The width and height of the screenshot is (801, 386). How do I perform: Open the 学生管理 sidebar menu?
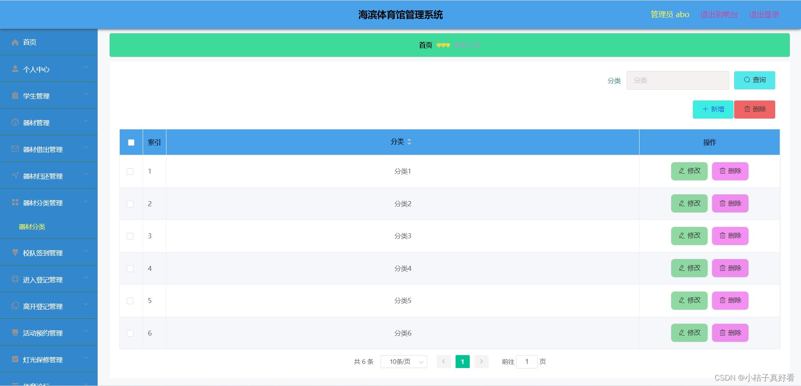[x=49, y=96]
